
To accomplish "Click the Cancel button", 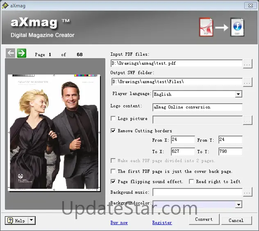I will (x=236, y=220).
